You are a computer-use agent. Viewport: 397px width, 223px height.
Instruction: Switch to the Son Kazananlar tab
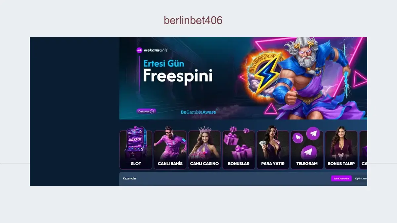(341, 178)
